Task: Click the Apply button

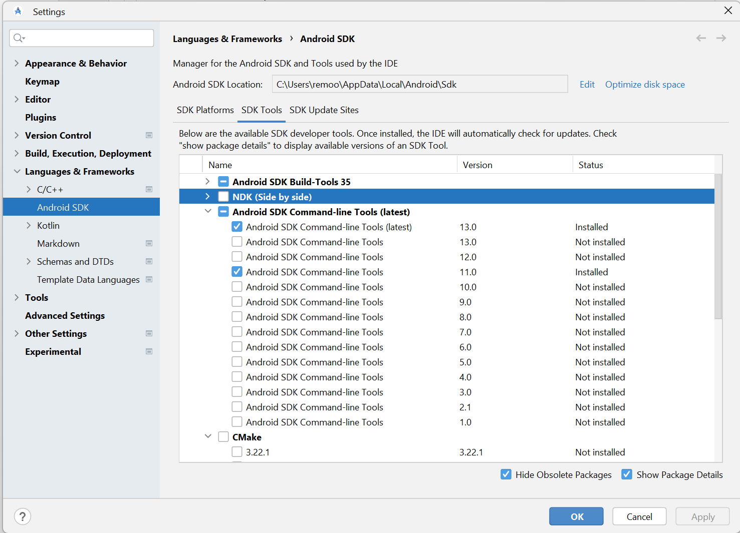Action: [x=702, y=516]
